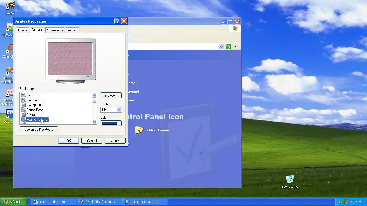Pick Coffee Bean from background list
The width and height of the screenshot is (367, 206).
pyautogui.click(x=35, y=110)
